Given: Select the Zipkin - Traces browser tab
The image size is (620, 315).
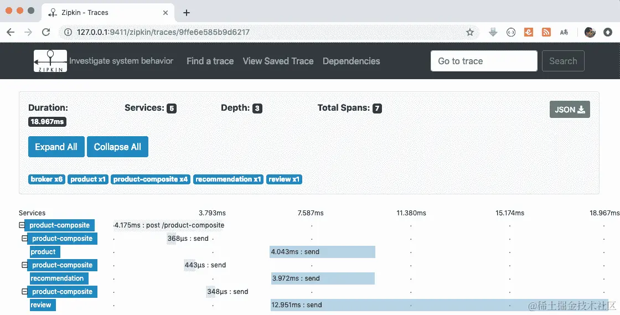Looking at the screenshot, I should 107,13.
